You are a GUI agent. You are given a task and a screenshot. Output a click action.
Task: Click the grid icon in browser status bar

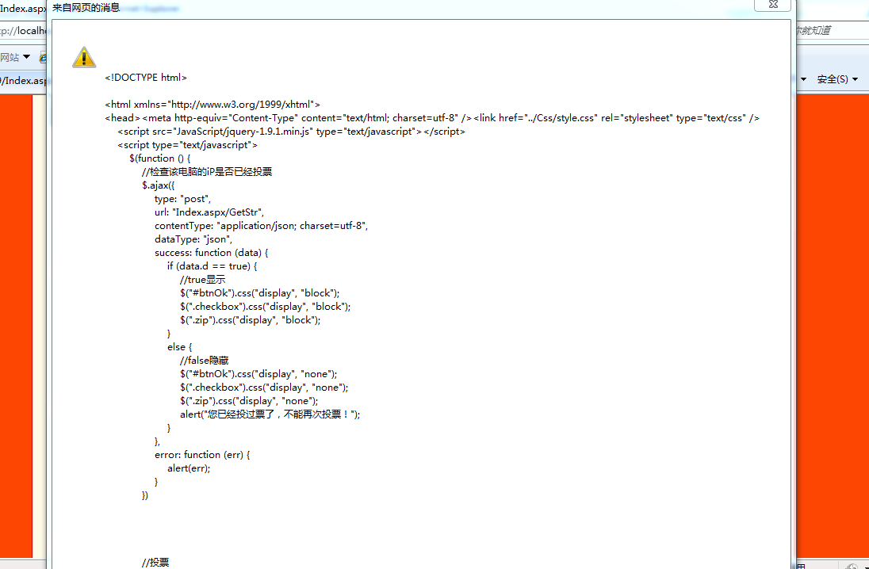click(x=801, y=567)
